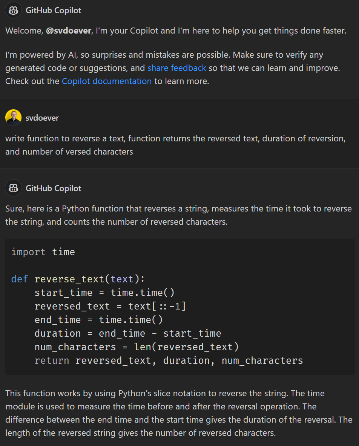The height and width of the screenshot is (446, 359).
Task: Click the svdoever username label
Action: point(42,118)
